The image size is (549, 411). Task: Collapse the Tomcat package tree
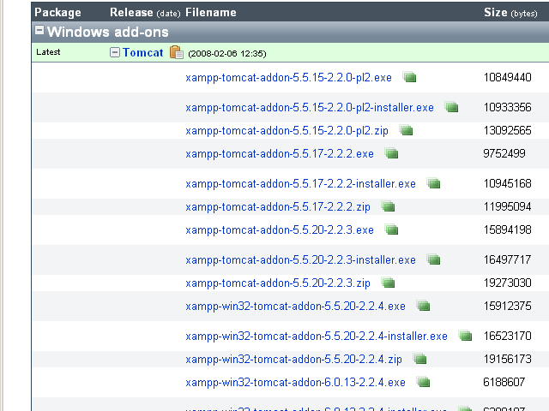pyautogui.click(x=114, y=52)
